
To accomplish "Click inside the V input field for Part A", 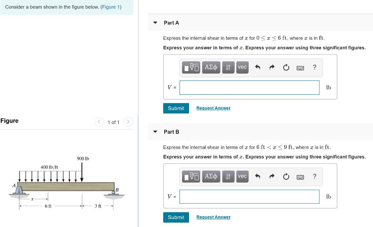I will (249, 87).
